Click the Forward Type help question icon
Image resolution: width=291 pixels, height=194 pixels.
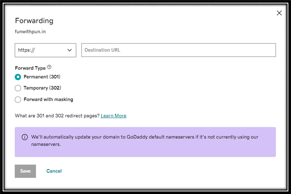coord(49,67)
